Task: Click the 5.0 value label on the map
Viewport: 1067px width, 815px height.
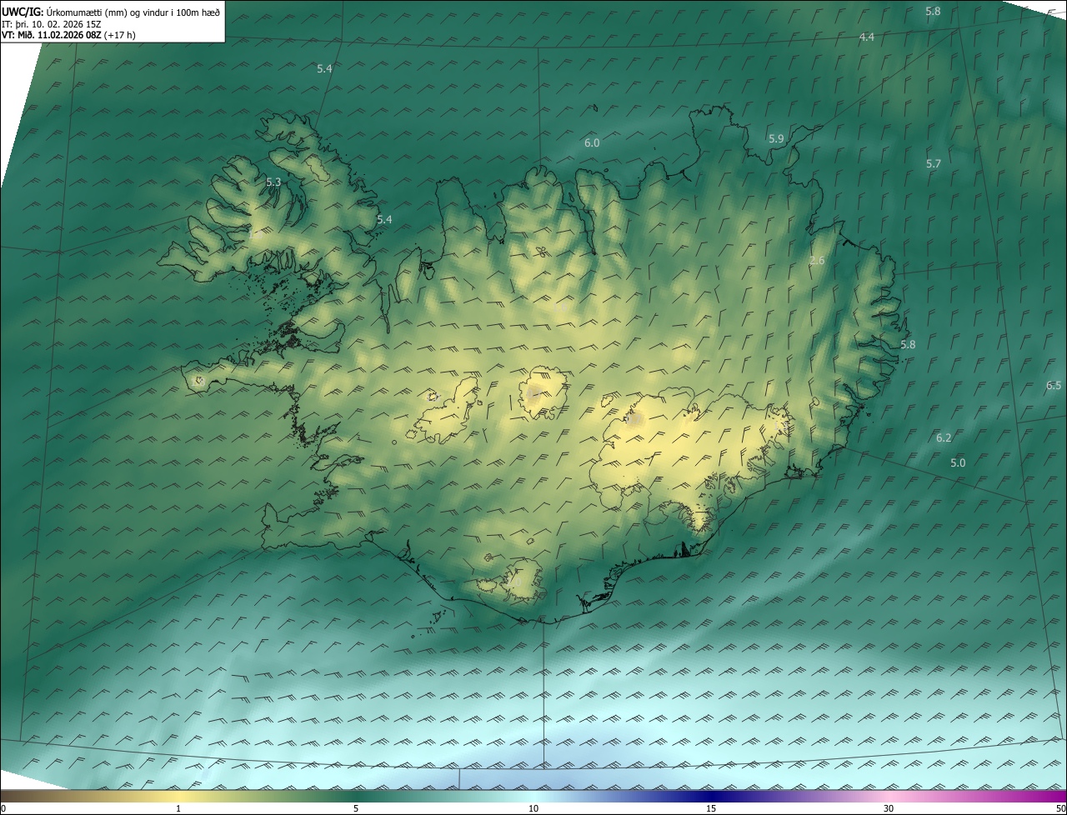Action: click(x=958, y=462)
